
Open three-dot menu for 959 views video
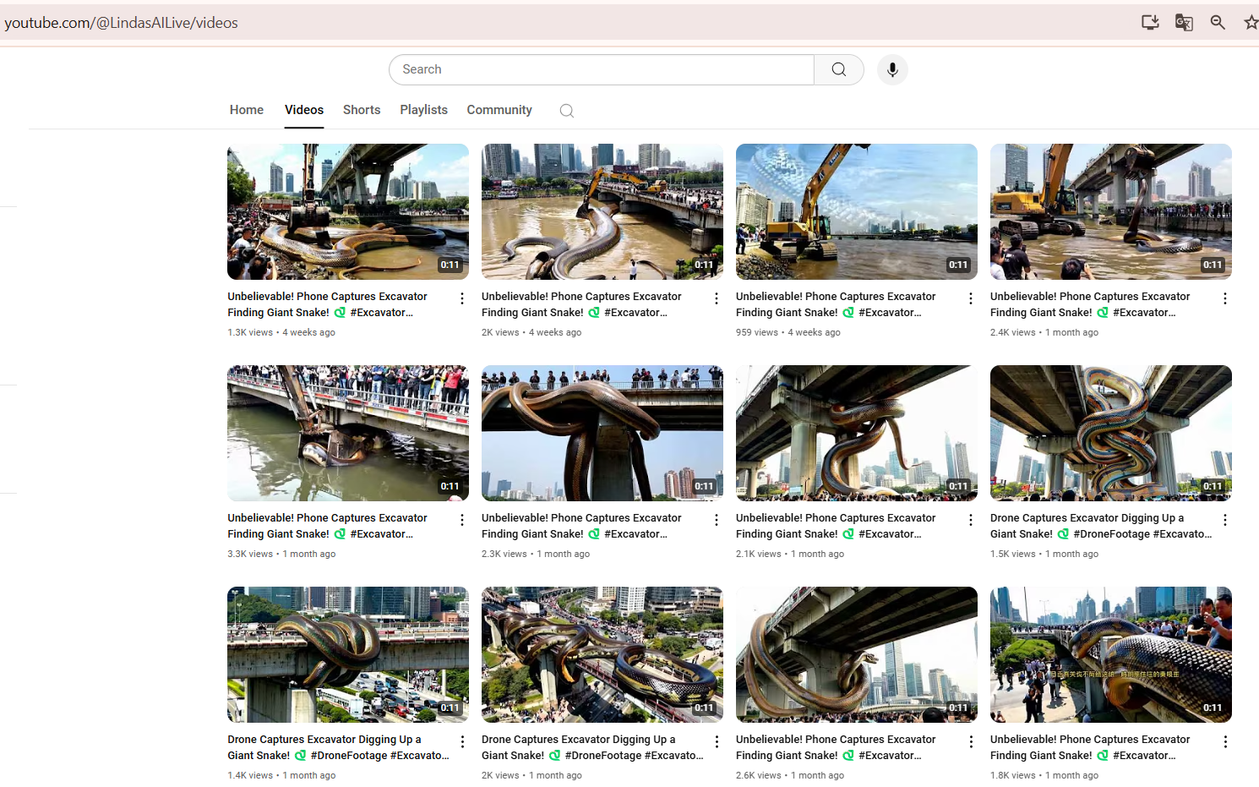point(971,298)
